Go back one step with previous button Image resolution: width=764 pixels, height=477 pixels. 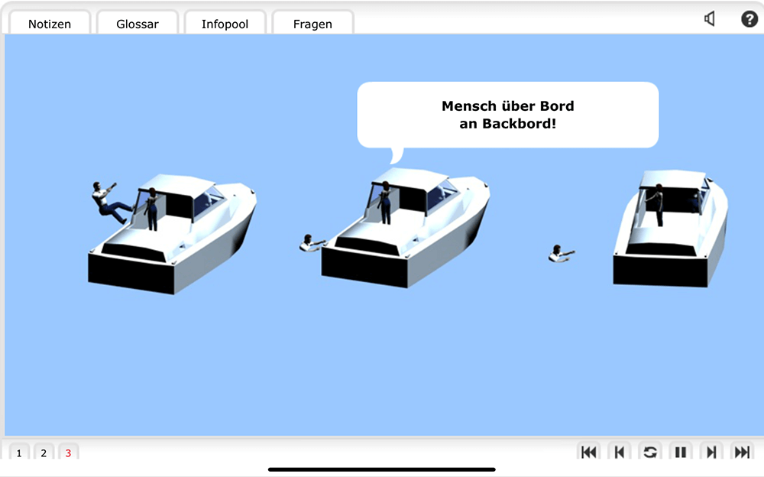tap(620, 452)
